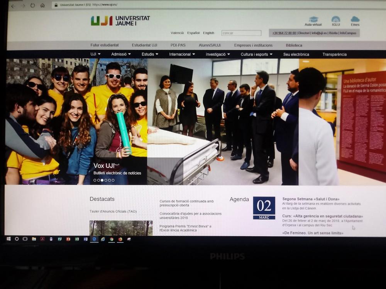Screen dimensions: 386x289
Task: Expand the Admissió dropdown menu
Action: 121,54
